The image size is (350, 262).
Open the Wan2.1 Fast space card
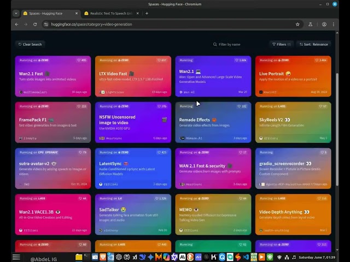click(x=53, y=76)
